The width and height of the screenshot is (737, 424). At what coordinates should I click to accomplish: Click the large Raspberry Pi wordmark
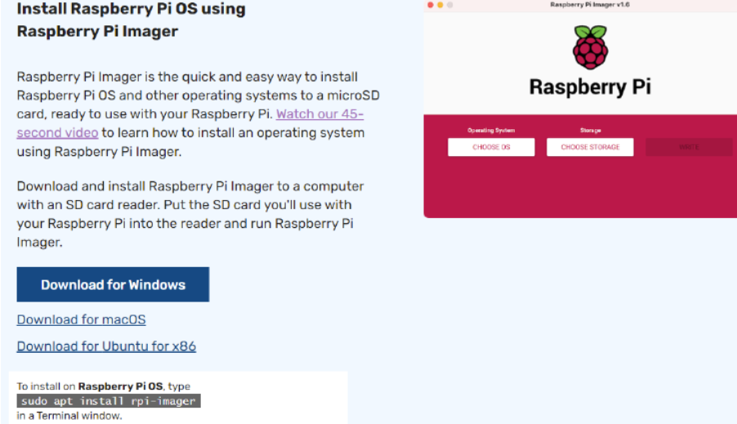point(590,87)
